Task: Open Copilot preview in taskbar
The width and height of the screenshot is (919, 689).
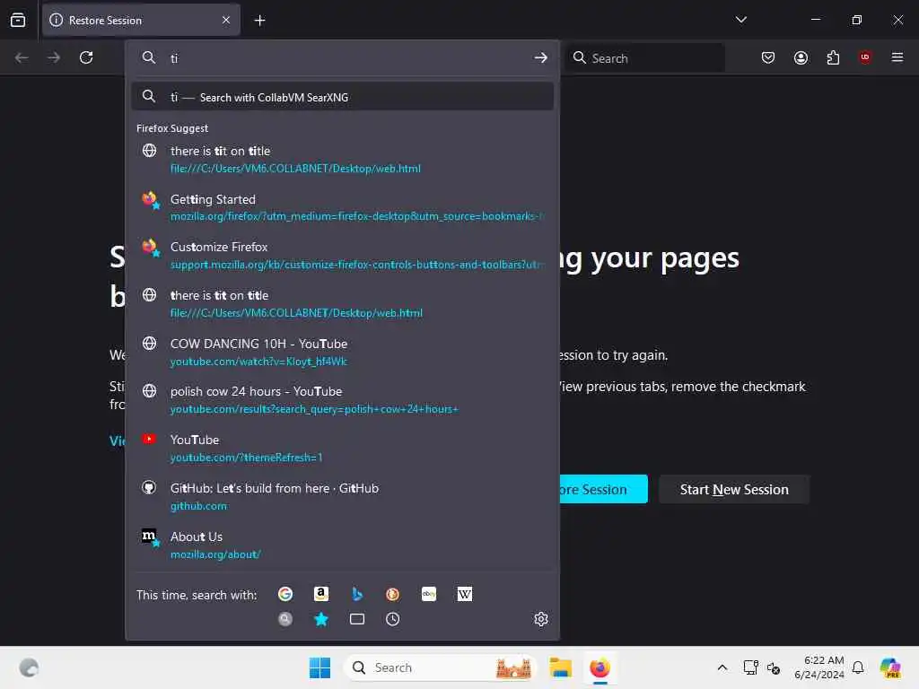Action: click(890, 667)
